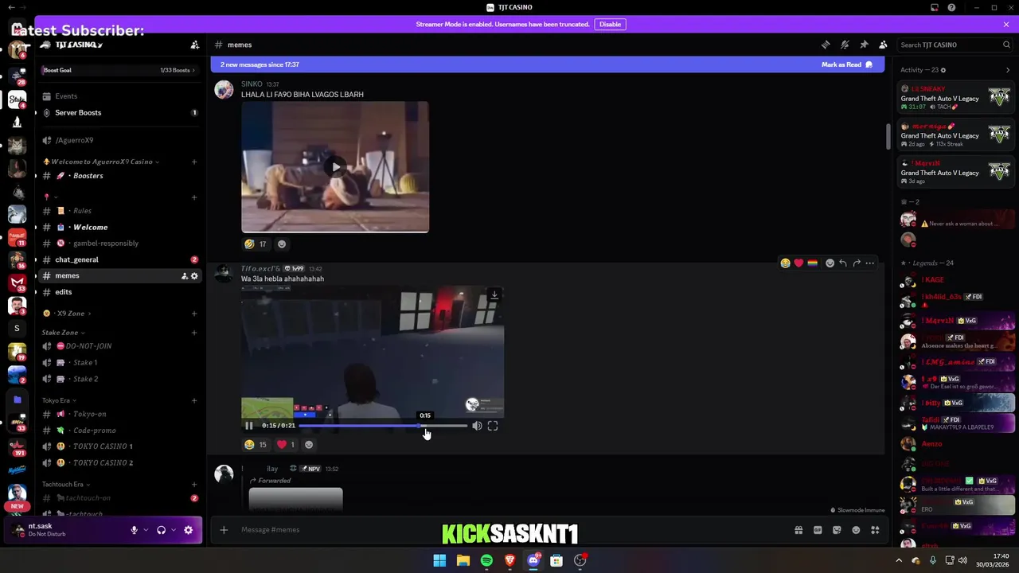
Task: Open attachment plus button in message box
Action: [224, 530]
